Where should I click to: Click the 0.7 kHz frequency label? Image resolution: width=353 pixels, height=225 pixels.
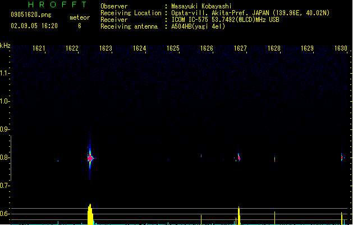coord(4,186)
